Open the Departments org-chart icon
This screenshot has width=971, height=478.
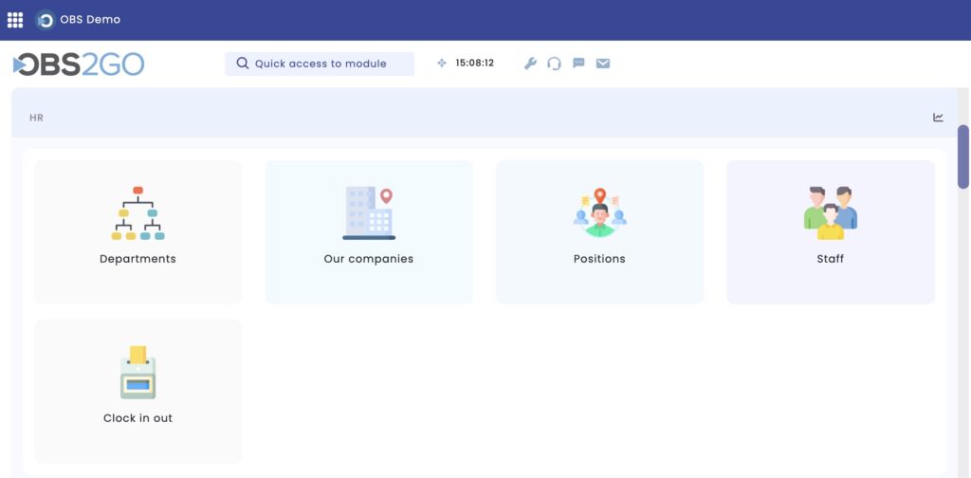[x=138, y=213]
